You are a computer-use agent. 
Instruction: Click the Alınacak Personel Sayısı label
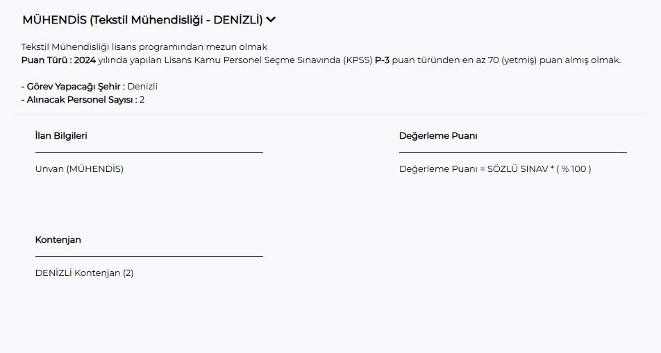(x=78, y=100)
